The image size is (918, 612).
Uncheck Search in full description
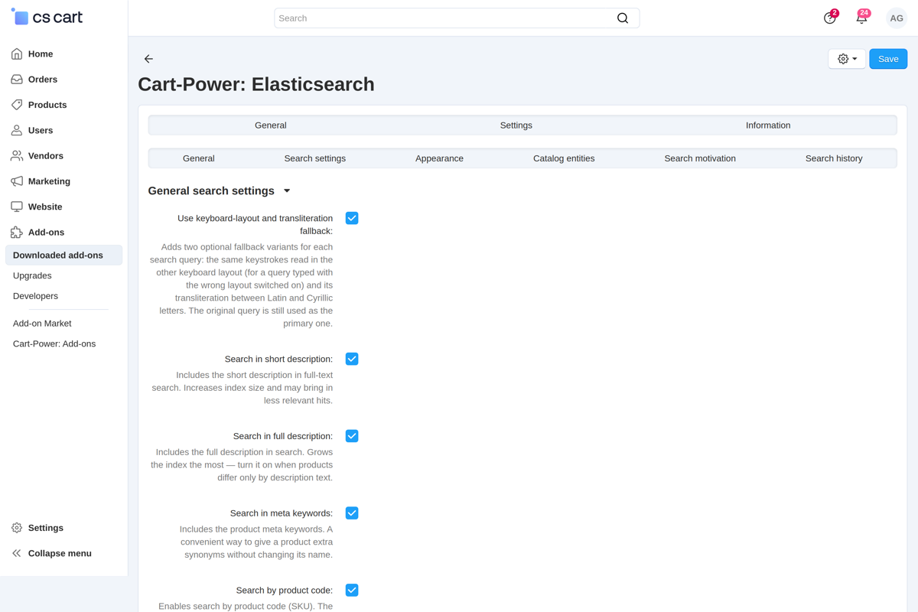pyautogui.click(x=352, y=436)
